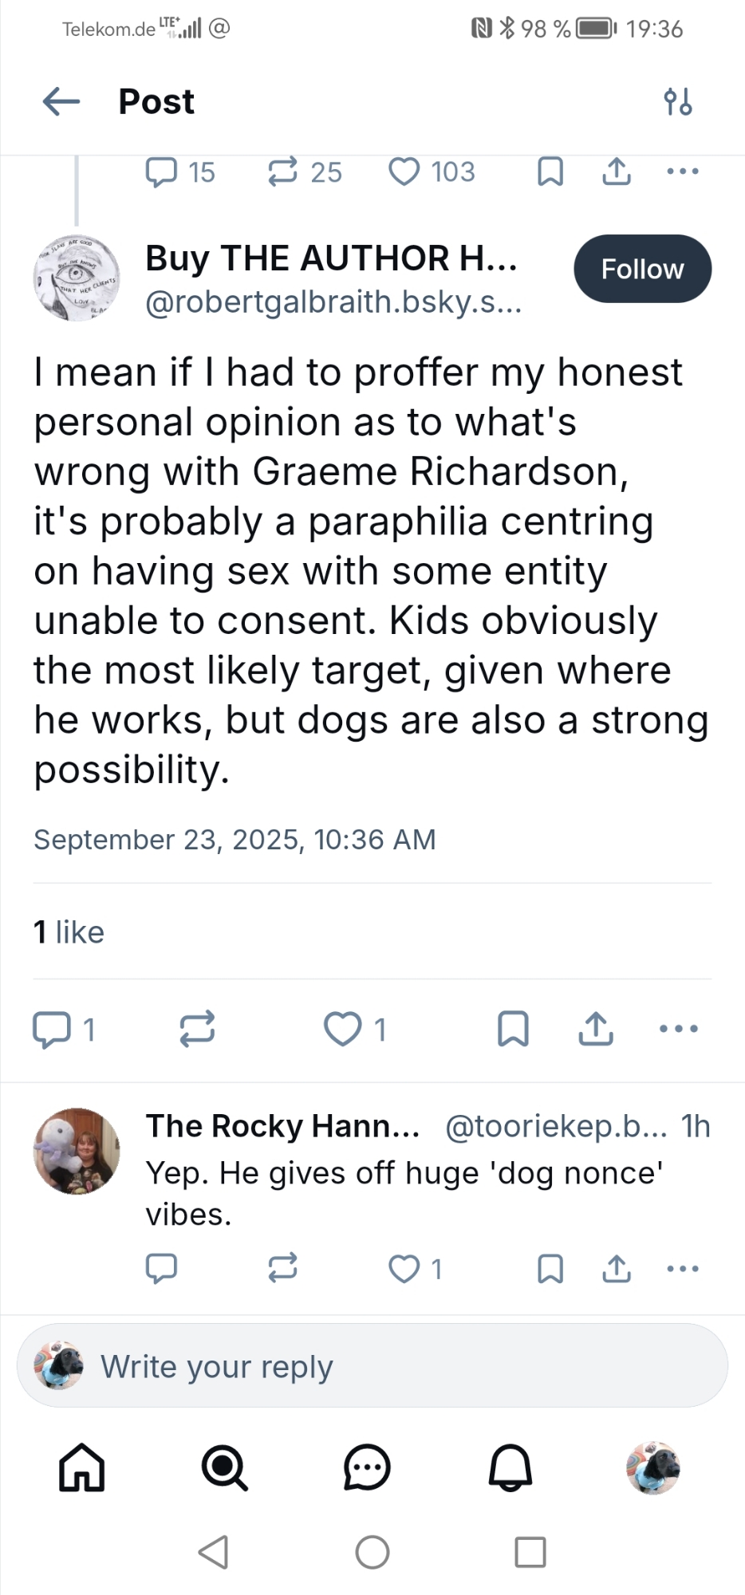Screen dimensions: 745x1595
Task: Bookmark the main post
Action: 513,1029
